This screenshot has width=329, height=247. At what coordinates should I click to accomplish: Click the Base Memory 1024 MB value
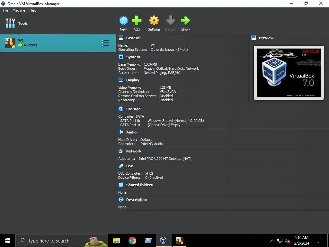point(150,64)
